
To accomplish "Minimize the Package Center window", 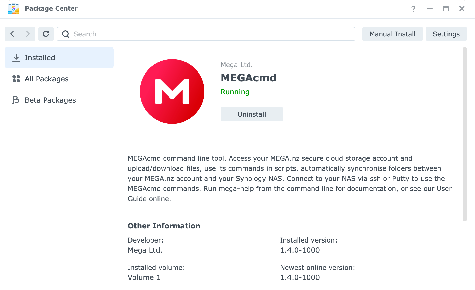I will (x=430, y=9).
